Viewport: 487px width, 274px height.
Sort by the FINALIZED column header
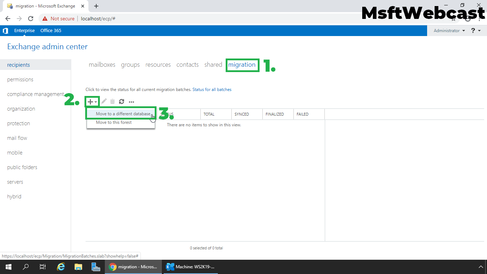click(278, 114)
